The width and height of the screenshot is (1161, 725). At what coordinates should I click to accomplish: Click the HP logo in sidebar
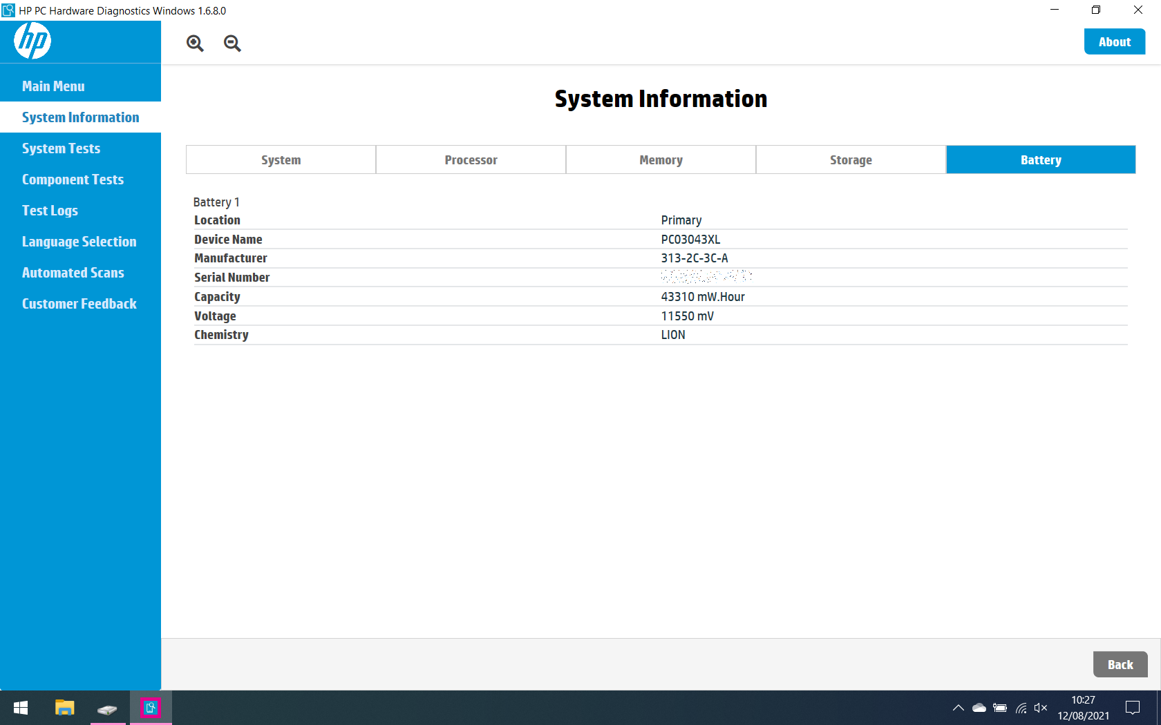coord(32,41)
